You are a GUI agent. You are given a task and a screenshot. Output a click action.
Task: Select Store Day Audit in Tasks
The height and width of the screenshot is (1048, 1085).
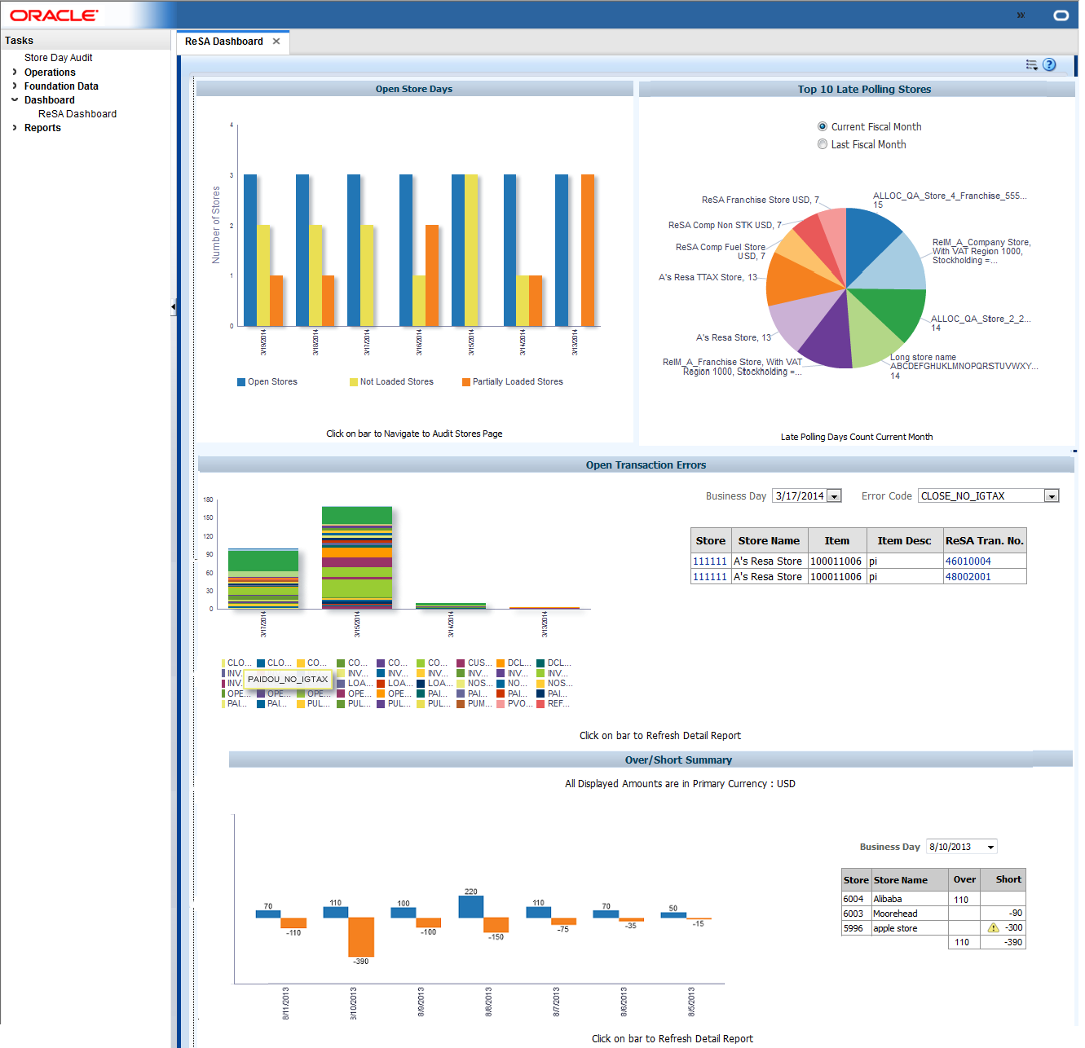tap(58, 57)
